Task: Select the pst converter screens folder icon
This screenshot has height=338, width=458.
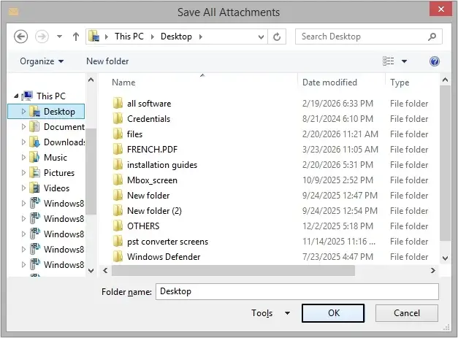Action: tap(118, 242)
